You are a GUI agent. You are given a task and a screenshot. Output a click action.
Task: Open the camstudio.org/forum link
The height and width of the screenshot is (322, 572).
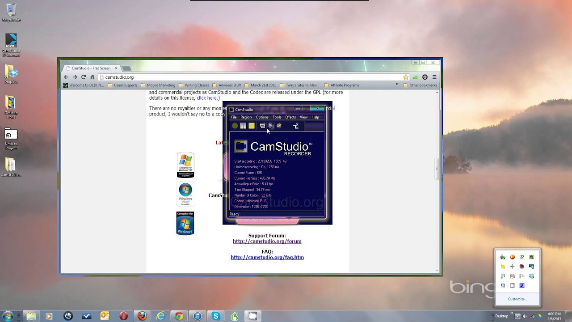(x=267, y=241)
